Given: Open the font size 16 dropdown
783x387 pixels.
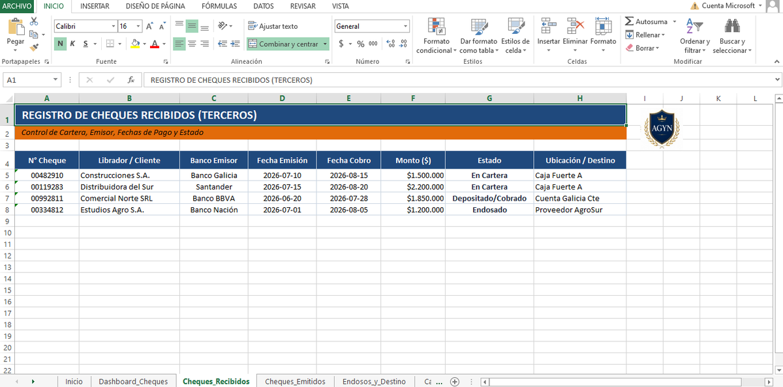Looking at the screenshot, I should tap(138, 26).
